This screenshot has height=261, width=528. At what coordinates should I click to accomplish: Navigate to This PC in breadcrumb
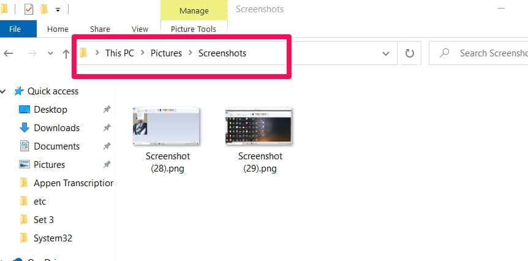119,53
